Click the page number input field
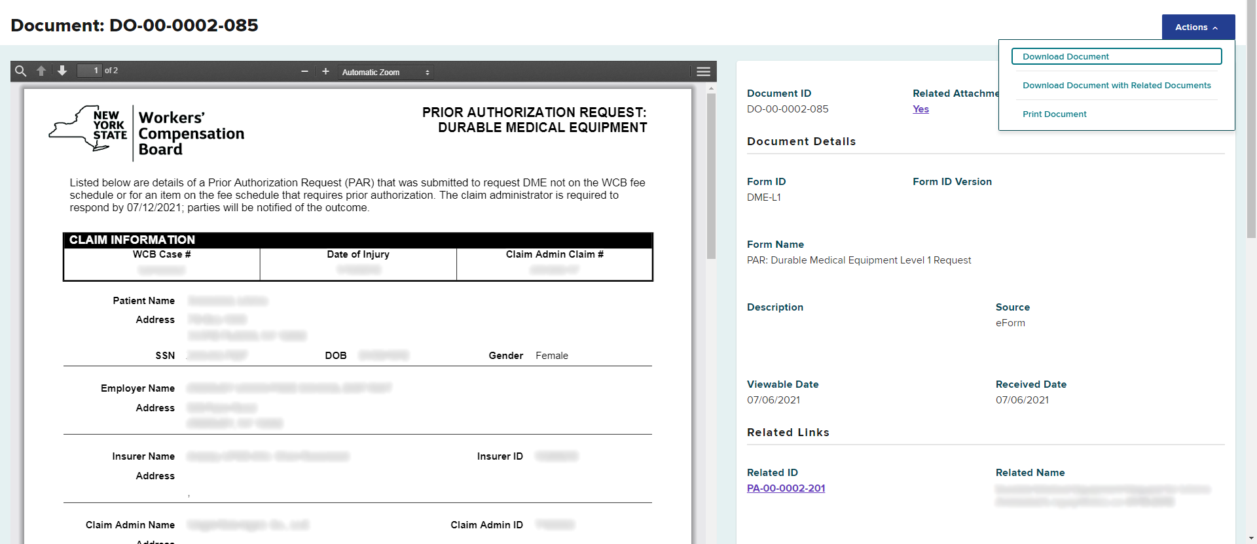The width and height of the screenshot is (1257, 544). tap(90, 71)
